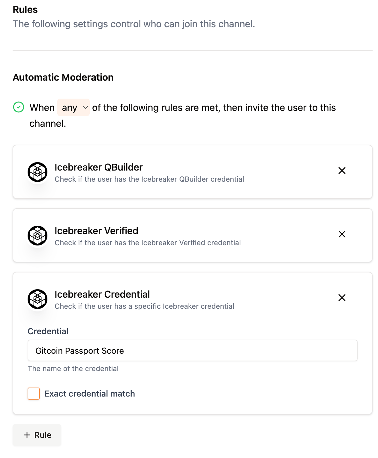Remove the Icebreaker Verified rule
Viewport: 378px width, 458px height.
point(342,234)
